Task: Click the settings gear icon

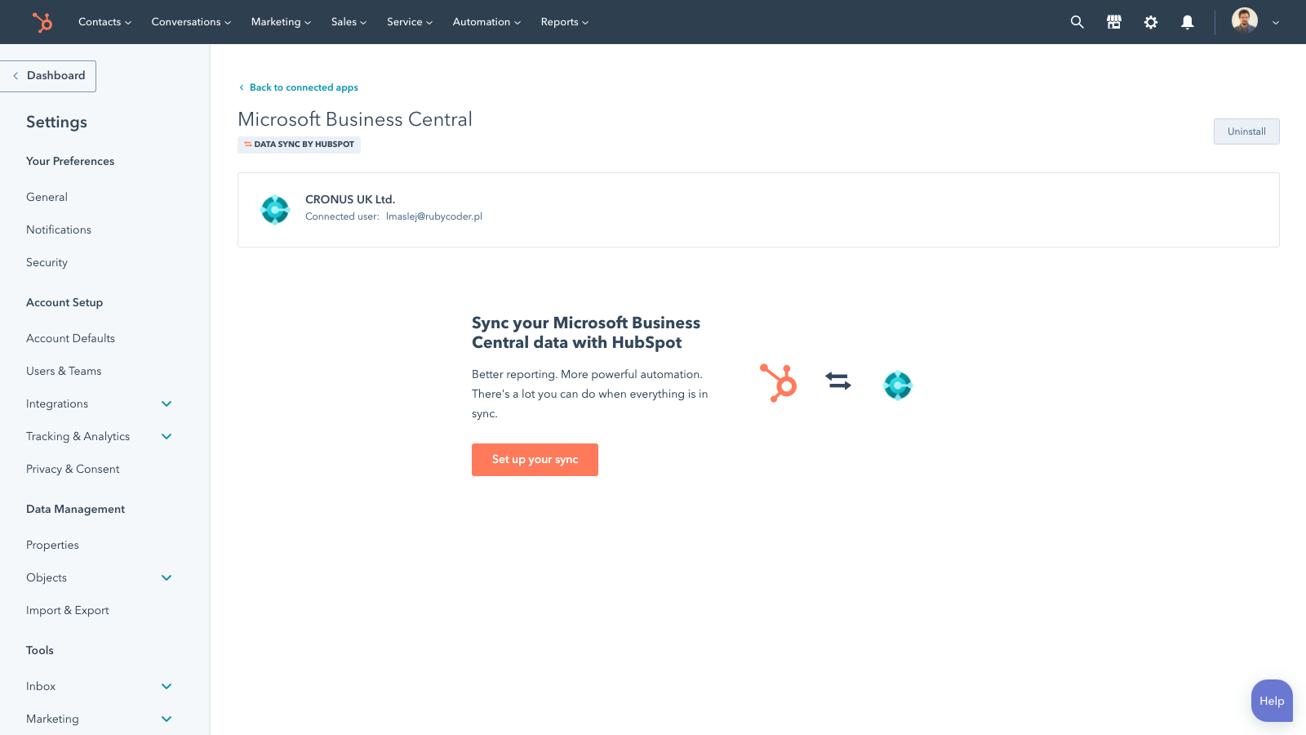Action: tap(1150, 22)
